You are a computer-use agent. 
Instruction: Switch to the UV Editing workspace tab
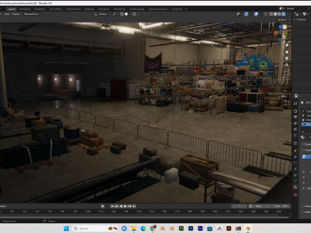(x=55, y=9)
